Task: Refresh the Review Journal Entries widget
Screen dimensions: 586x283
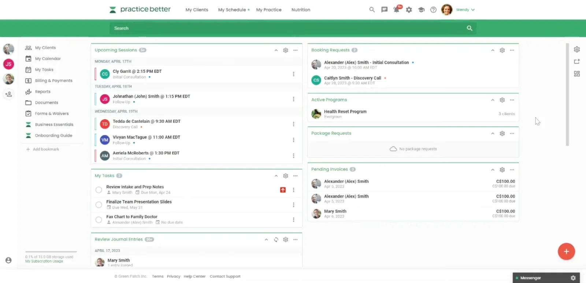Action: (x=276, y=239)
